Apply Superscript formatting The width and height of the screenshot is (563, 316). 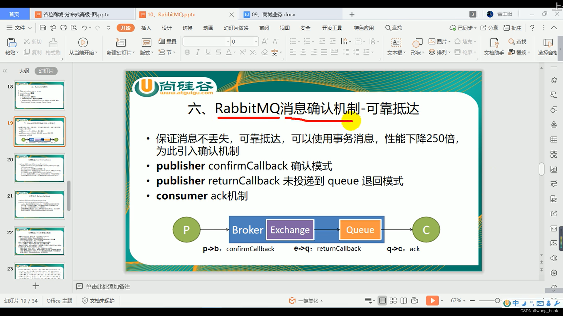243,52
